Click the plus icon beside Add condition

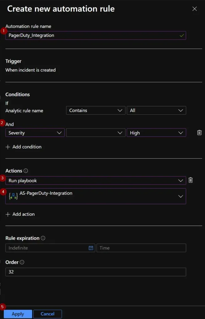pos(7,147)
